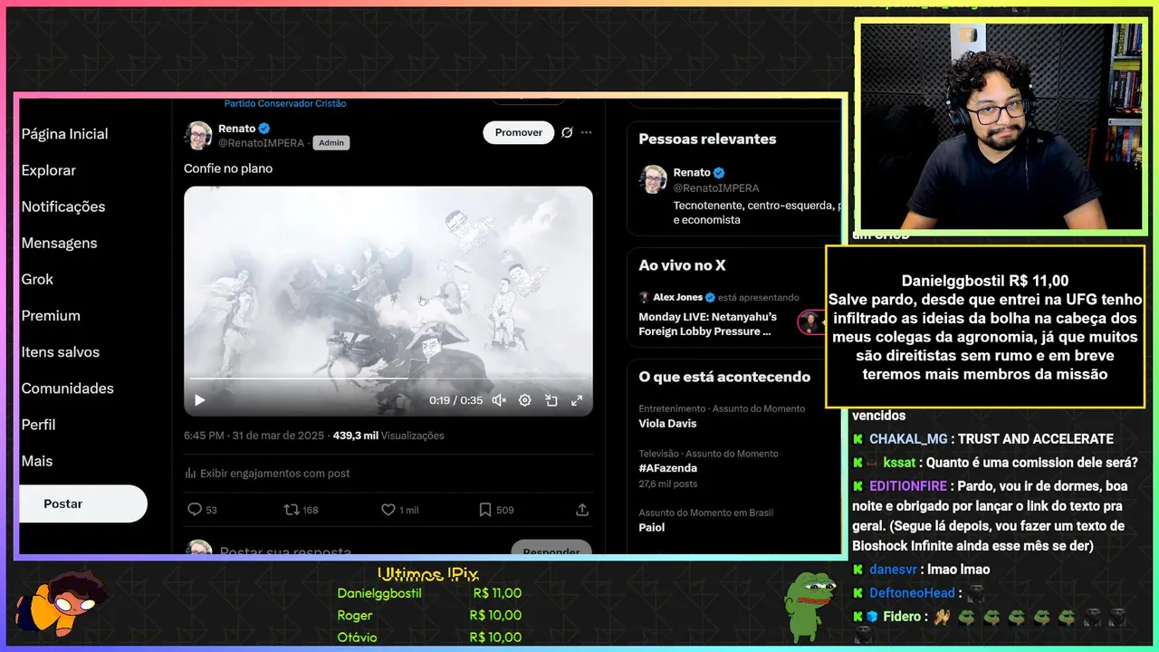Bookmark the post showing 509 saves
This screenshot has width=1159, height=652.
pyautogui.click(x=496, y=510)
